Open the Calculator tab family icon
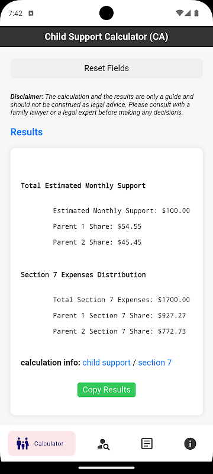Viewport: 213px width, 474px height. [22, 443]
